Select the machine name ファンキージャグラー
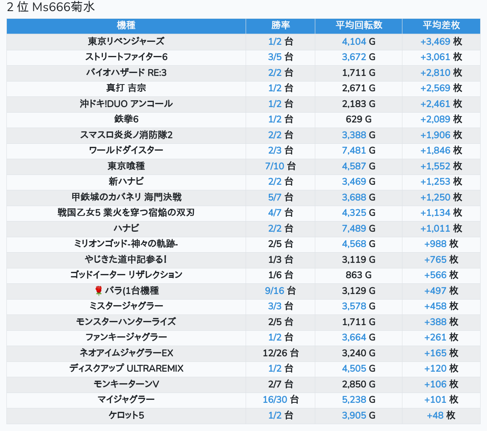487x431 pixels. pyautogui.click(x=126, y=337)
